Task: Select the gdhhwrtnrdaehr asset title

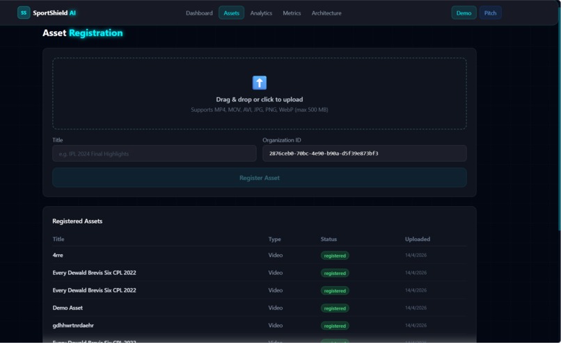Action: (73, 326)
